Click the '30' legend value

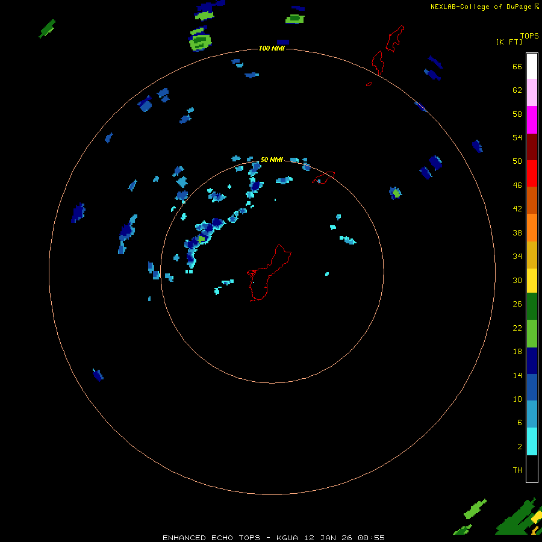[517, 280]
